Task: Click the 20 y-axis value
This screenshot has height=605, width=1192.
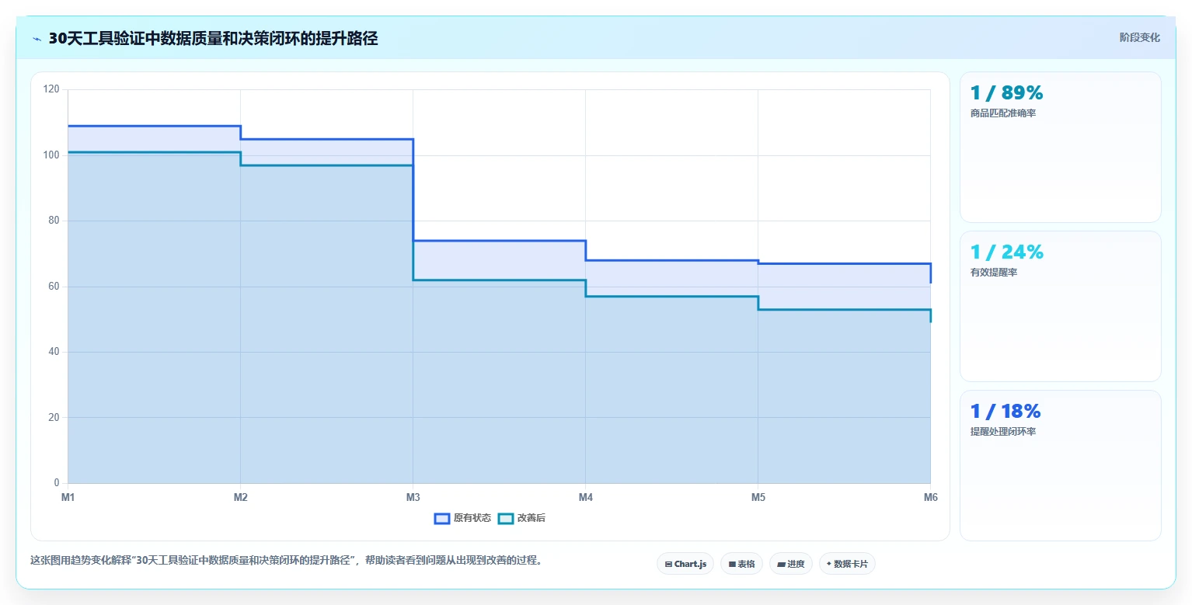Action: pyautogui.click(x=54, y=418)
